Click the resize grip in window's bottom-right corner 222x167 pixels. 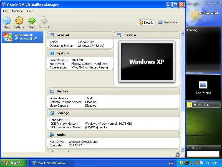coord(183,156)
